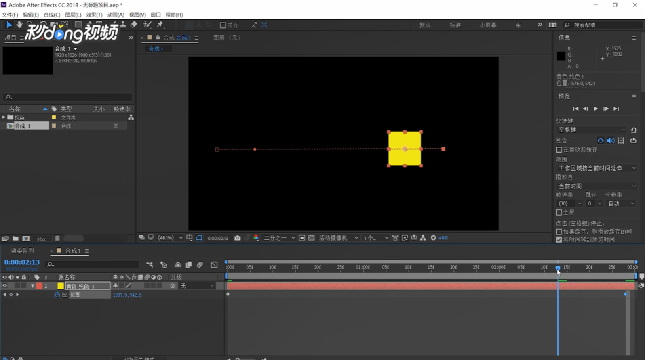Hide the 黄色 纯色 1 layer eye toggle
Screen dimensions: 645x360
(5, 286)
